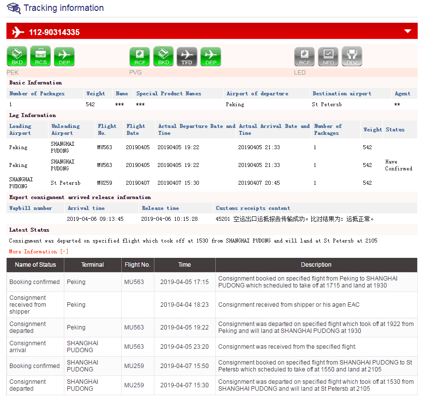Click the PVG DEP departed icon
This screenshot has height=409, width=437.
click(x=211, y=56)
